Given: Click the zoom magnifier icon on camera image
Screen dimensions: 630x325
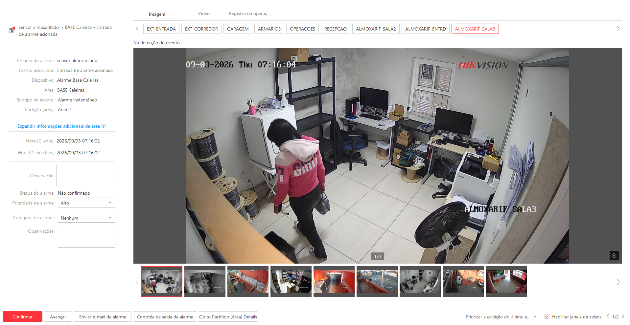Looking at the screenshot, I should pos(614,256).
